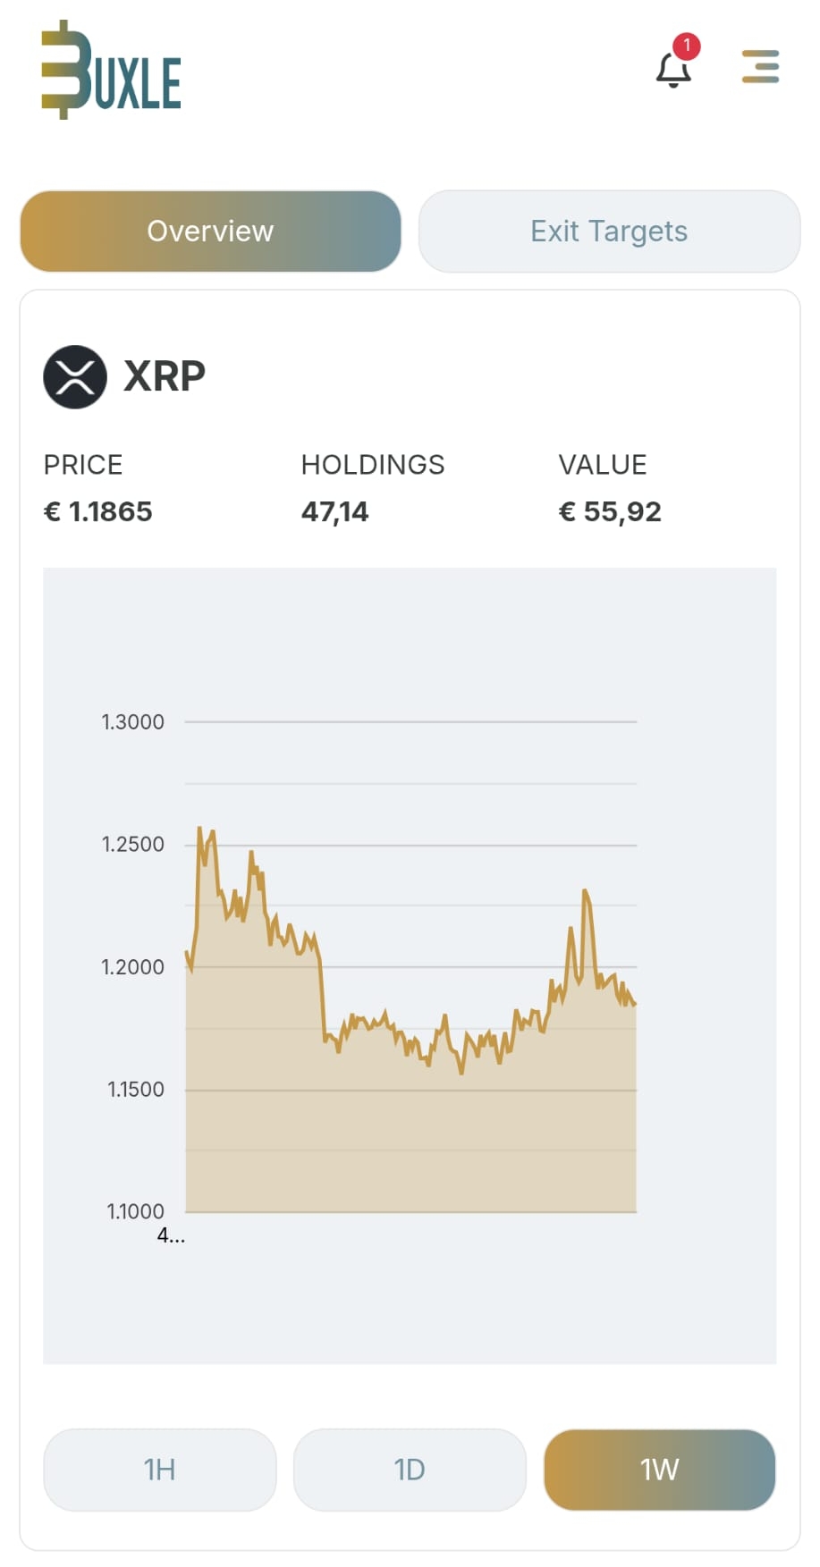Click the HOLDINGS column label
This screenshot has height=1567, width=820.
coord(372,465)
